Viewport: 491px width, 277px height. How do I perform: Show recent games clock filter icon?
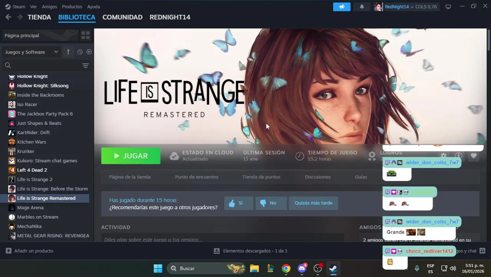80,52
